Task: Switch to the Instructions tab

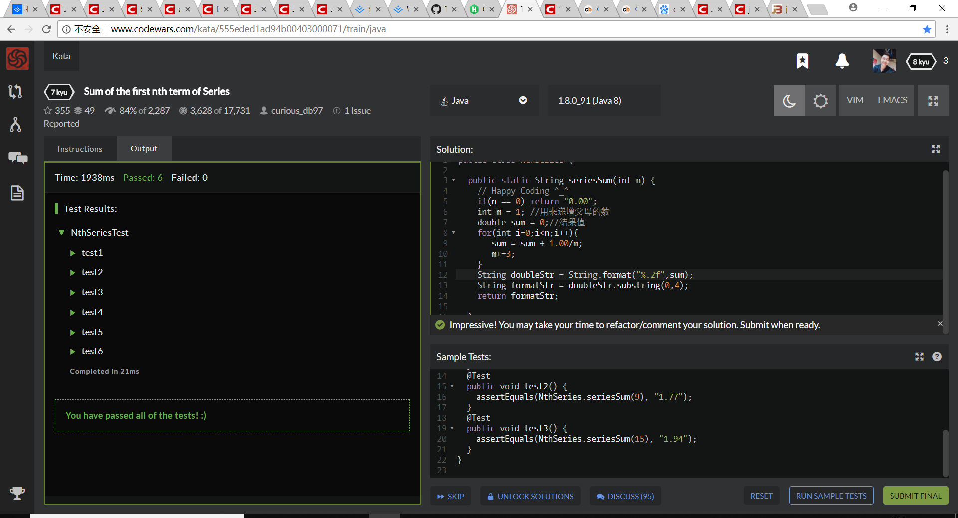Action: 80,149
